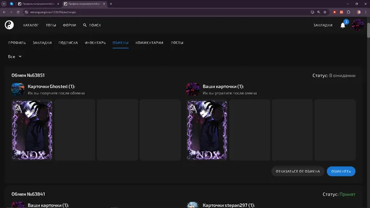Open a new browser tab

click(x=111, y=4)
